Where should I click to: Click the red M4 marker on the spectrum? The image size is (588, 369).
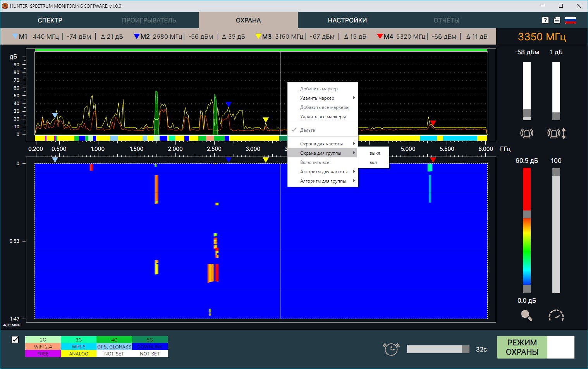433,123
